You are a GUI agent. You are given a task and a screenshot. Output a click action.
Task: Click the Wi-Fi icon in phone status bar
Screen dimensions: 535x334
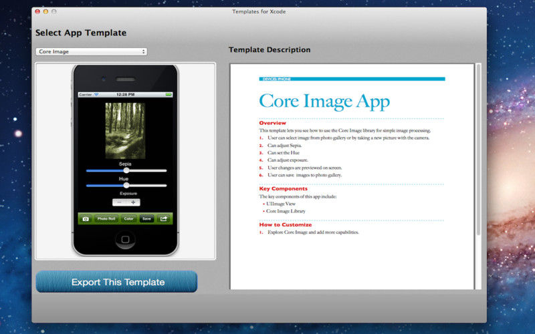click(x=96, y=94)
